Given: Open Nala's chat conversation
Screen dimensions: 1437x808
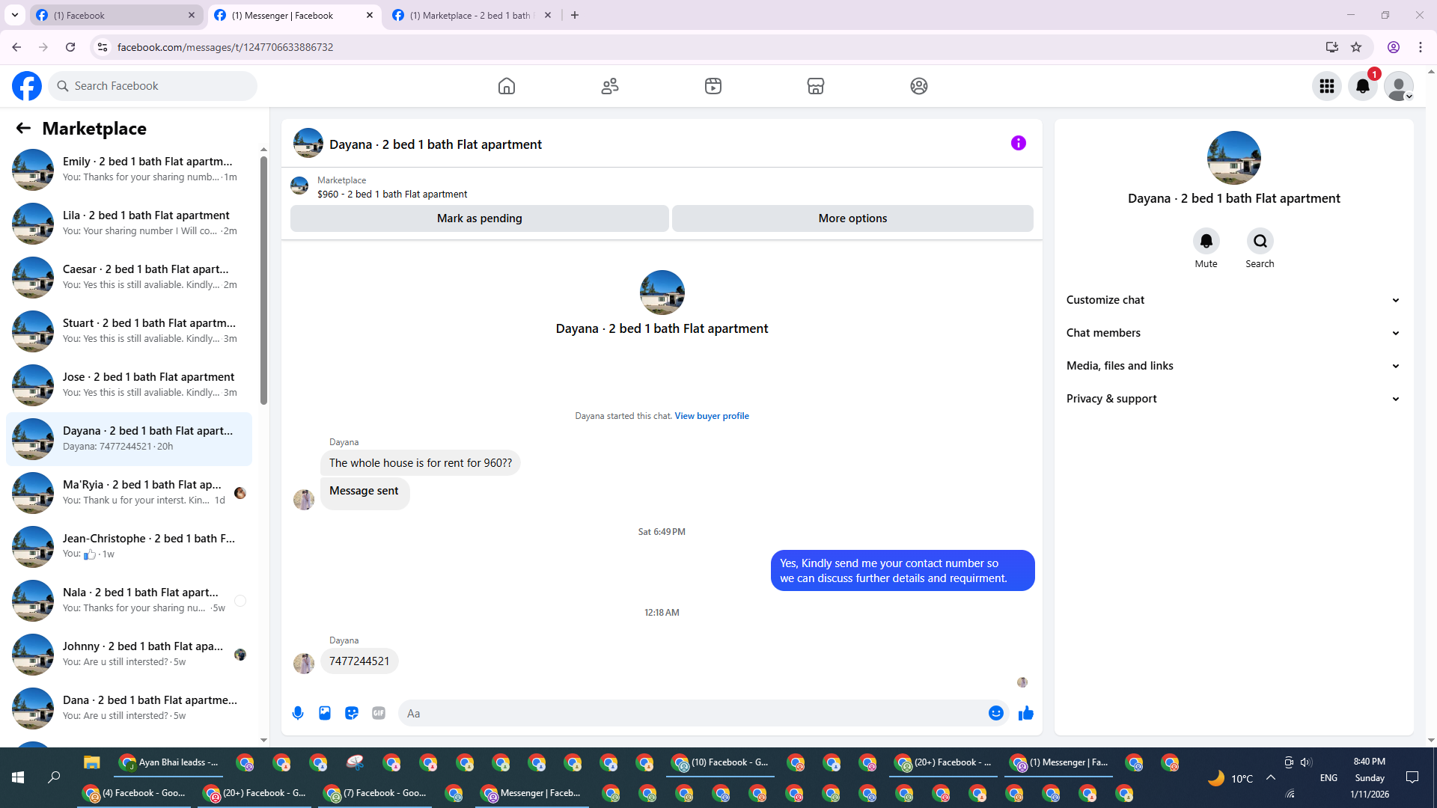Looking at the screenshot, I should pos(129,600).
